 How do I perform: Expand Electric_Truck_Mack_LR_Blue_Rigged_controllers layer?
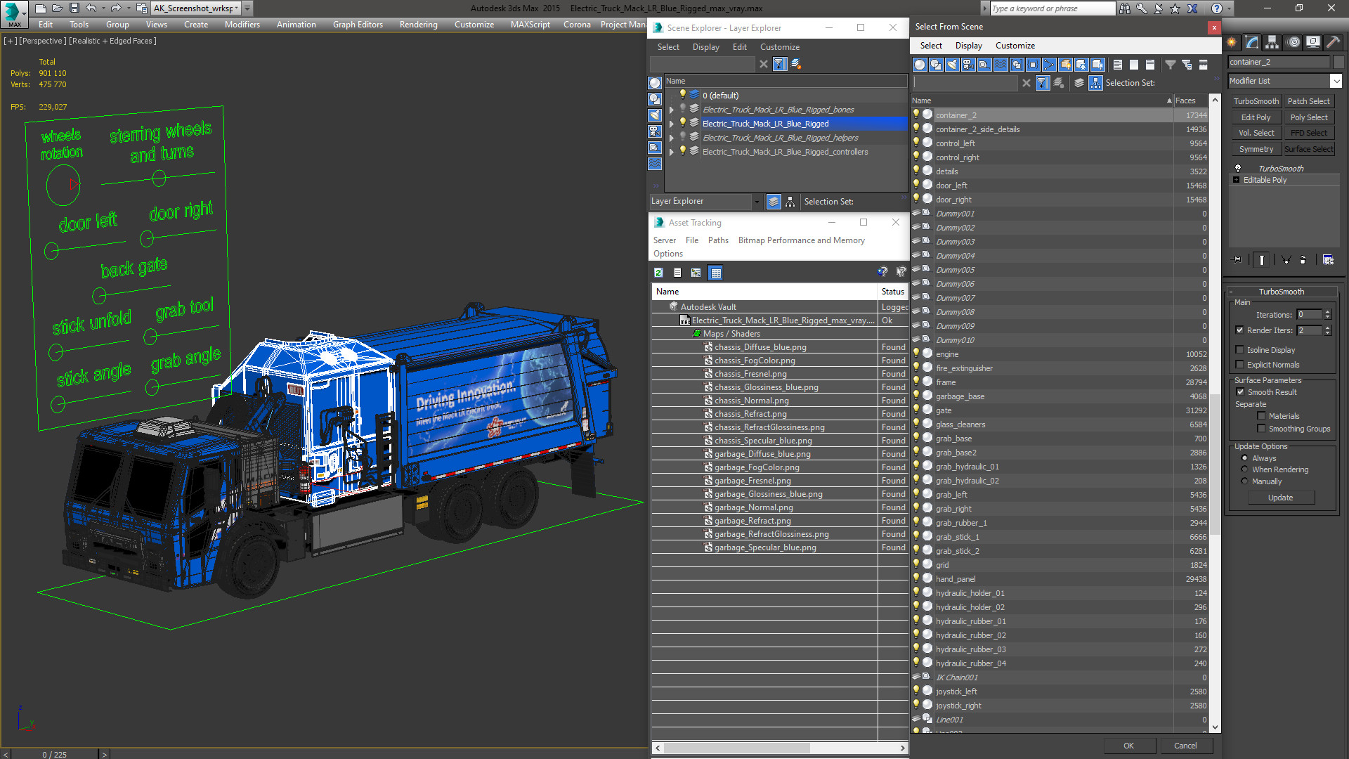tap(672, 152)
